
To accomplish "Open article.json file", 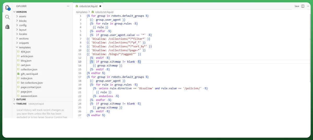I will [x=27, y=56].
